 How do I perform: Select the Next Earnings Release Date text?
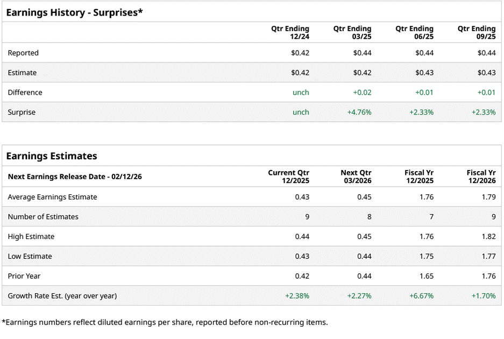[x=75, y=176]
